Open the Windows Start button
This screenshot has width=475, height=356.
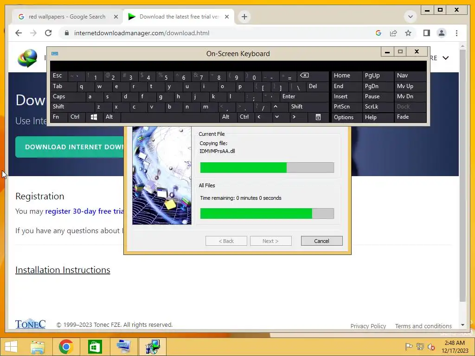(11, 347)
